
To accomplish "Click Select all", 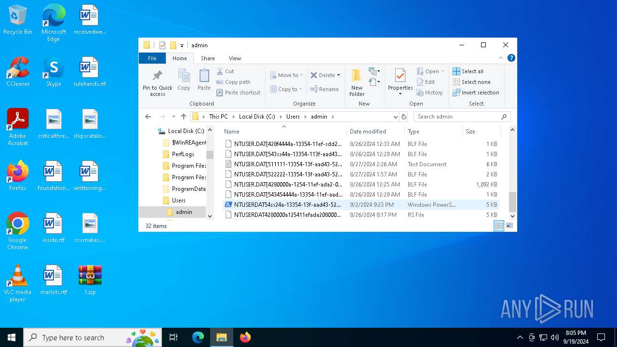I will 468,71.
